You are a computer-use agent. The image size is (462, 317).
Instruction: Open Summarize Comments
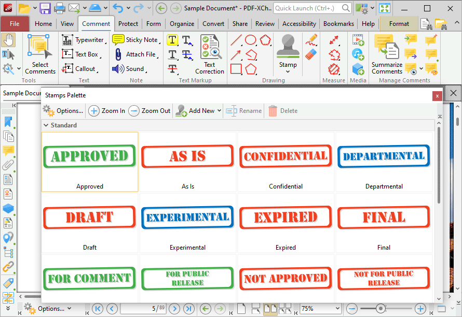387,54
